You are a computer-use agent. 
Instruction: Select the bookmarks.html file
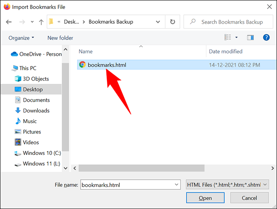(x=107, y=65)
